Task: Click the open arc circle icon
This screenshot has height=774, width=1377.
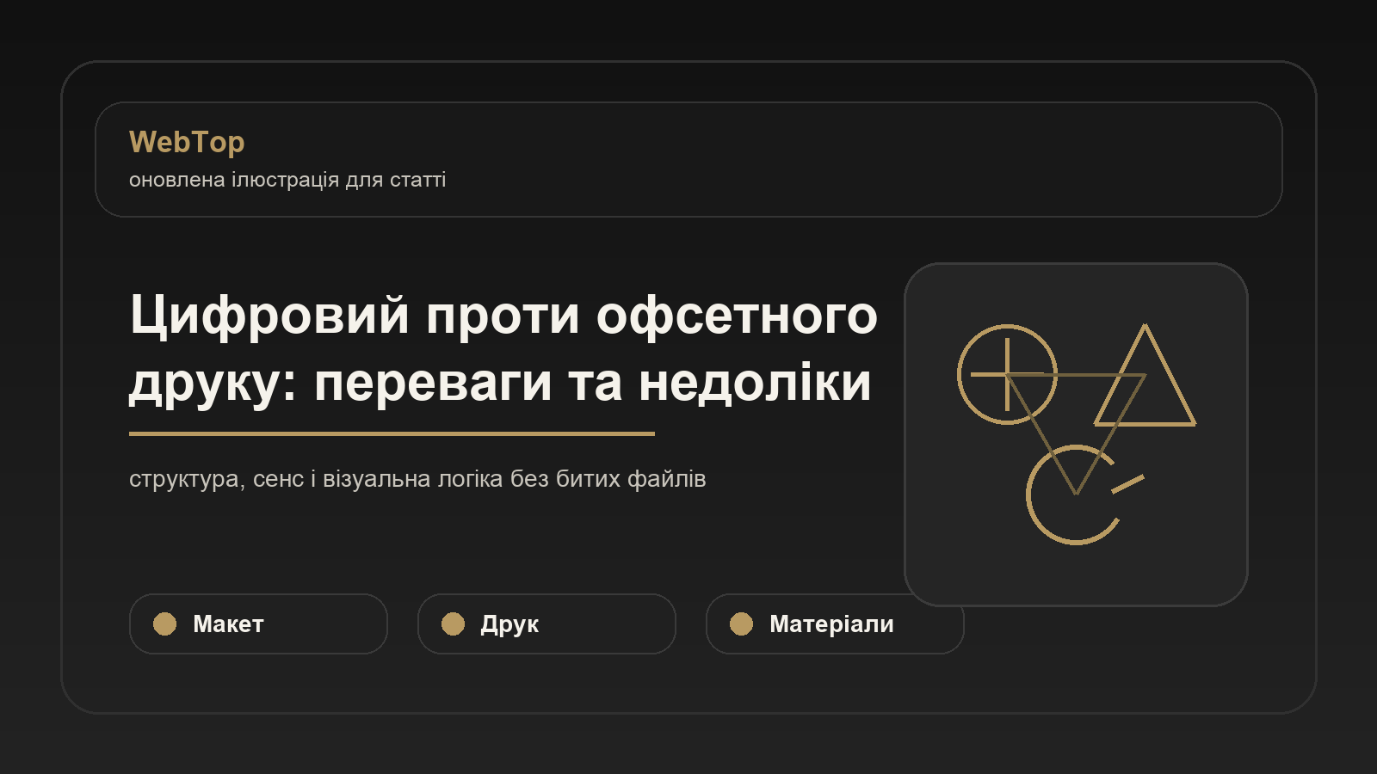Action: point(1076,494)
